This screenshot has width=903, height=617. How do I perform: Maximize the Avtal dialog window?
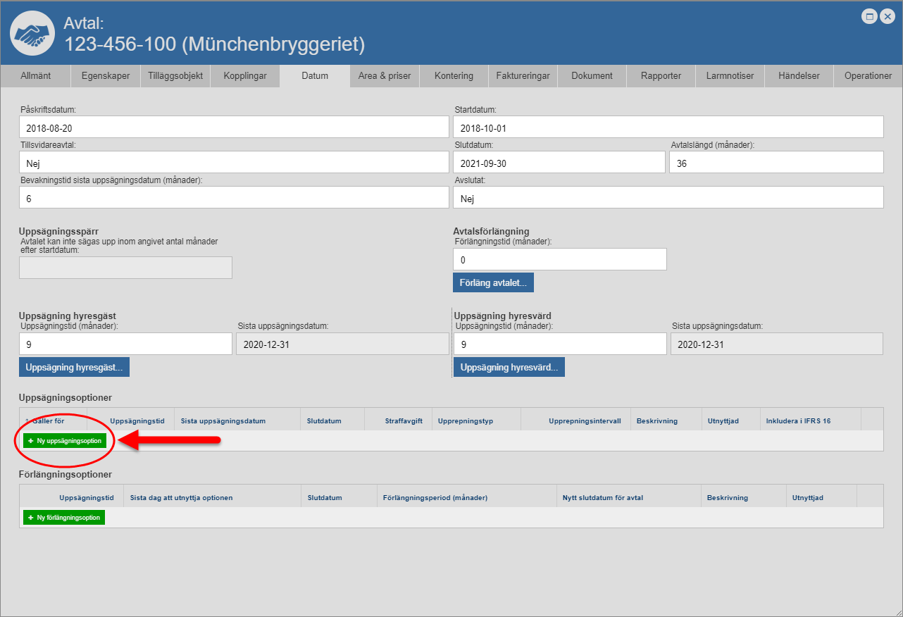click(x=870, y=17)
